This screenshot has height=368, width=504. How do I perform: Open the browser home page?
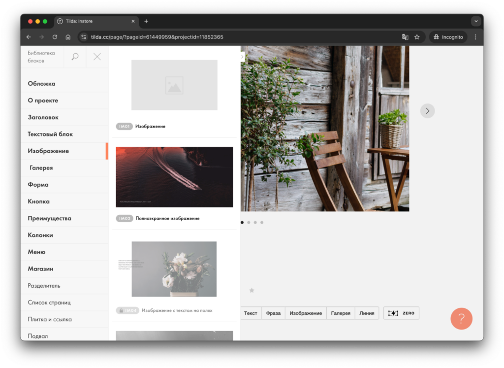tap(68, 37)
